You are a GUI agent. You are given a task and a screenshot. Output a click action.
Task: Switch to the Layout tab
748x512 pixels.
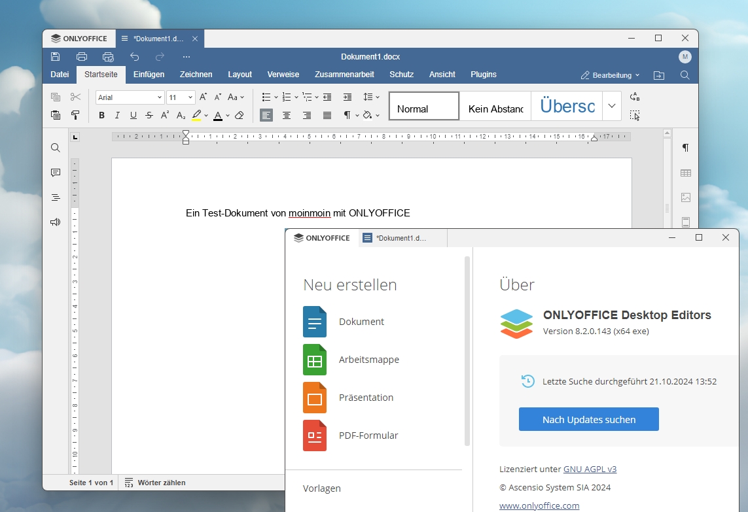tap(240, 75)
